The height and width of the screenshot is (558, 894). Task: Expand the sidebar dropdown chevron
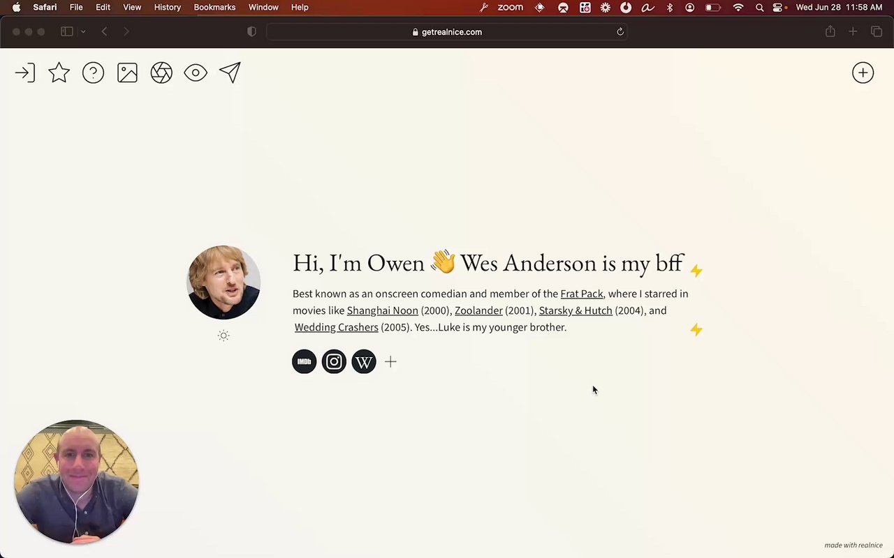[x=83, y=31]
